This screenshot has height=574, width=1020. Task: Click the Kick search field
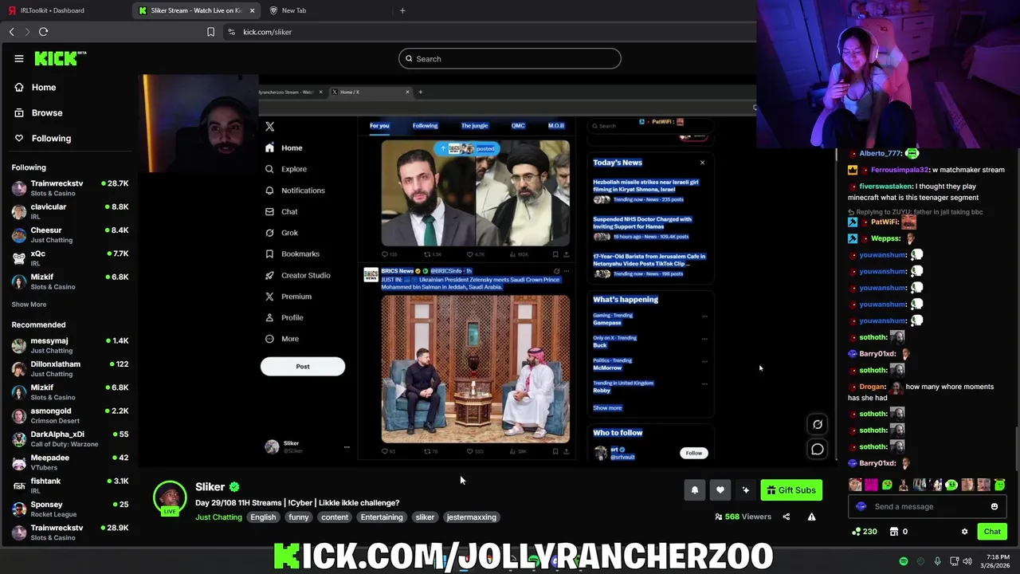tap(510, 58)
